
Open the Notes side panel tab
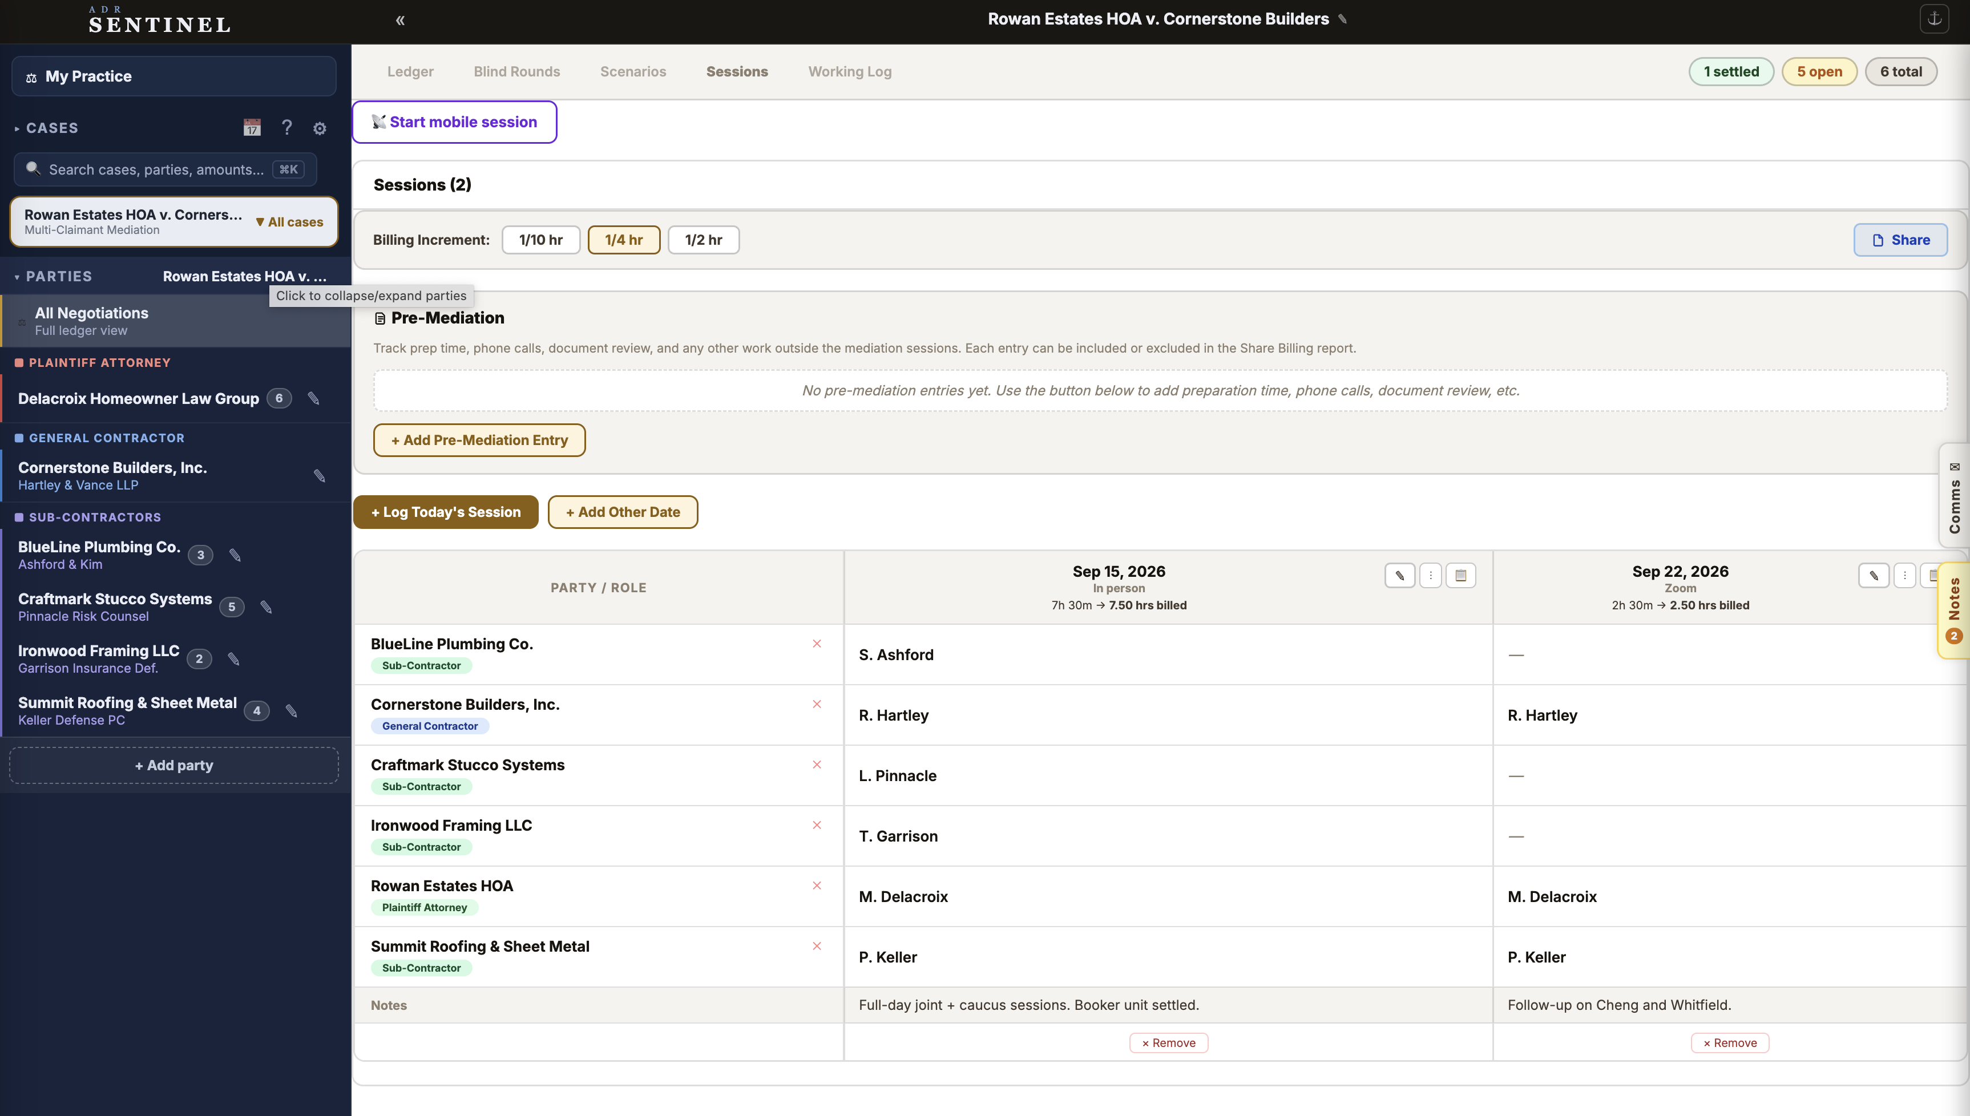coord(1954,610)
